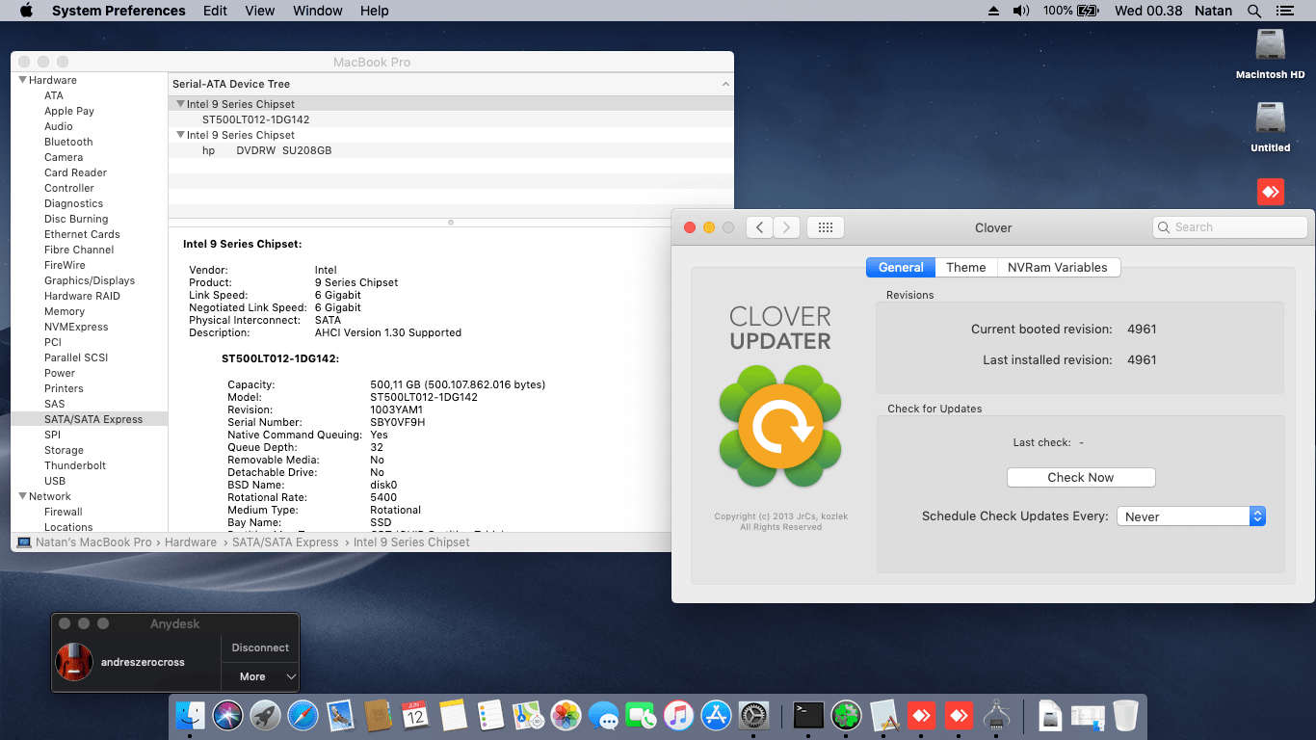
Task: Select Firewall under Network in sidebar
Action: point(64,512)
